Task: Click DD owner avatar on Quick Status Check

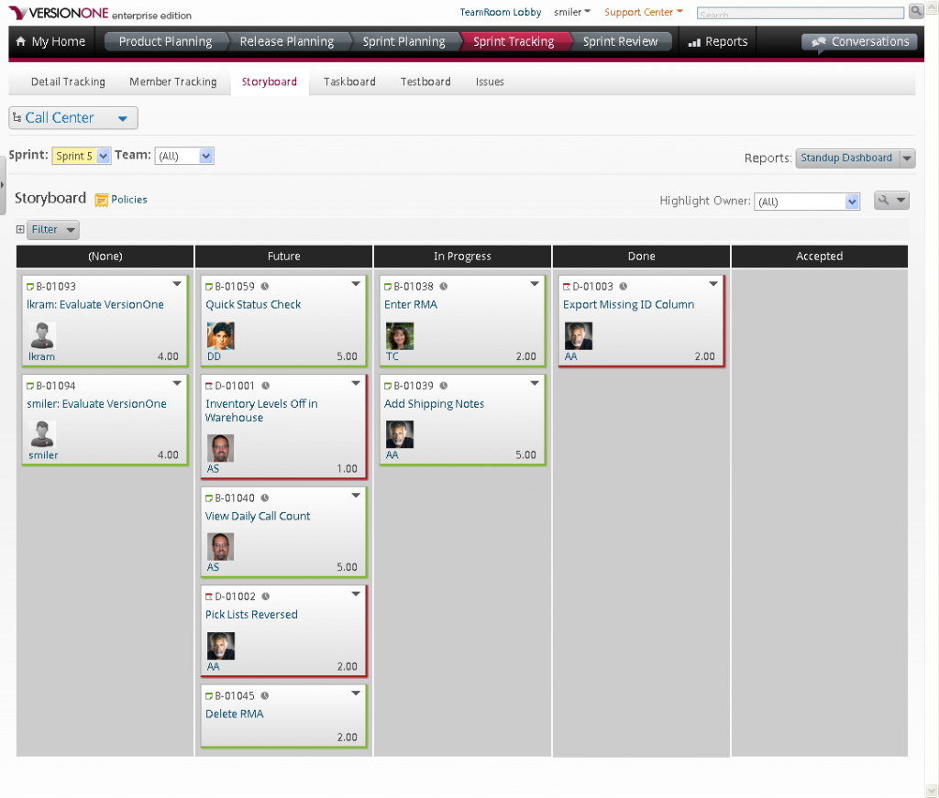Action: tap(220, 335)
